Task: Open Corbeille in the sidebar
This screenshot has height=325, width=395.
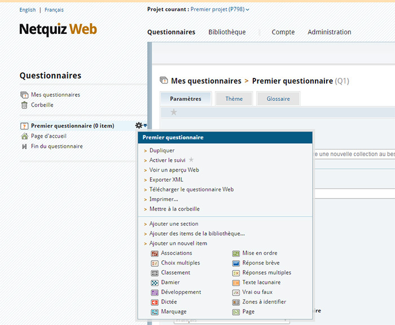Action: coord(42,105)
